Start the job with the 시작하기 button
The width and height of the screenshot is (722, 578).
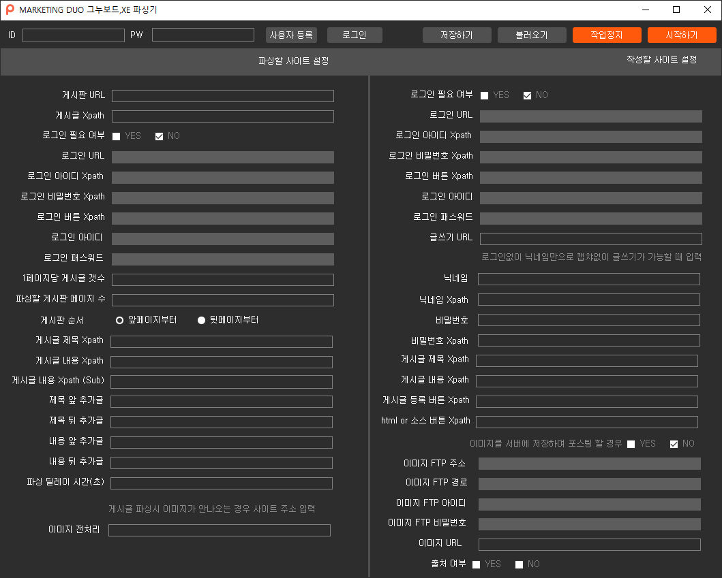[x=682, y=35]
